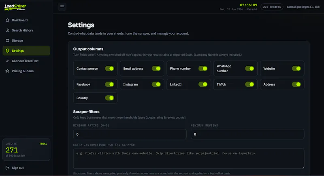Go to Search History
This screenshot has height=176, width=324.
[26, 30]
